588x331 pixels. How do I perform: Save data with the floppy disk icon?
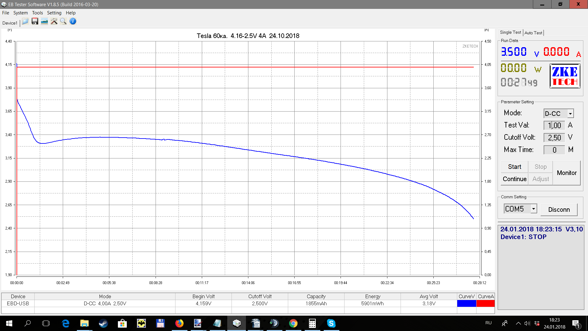[35, 21]
